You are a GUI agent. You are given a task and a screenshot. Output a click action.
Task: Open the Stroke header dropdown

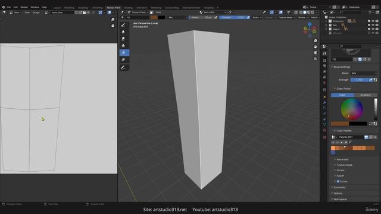(x=302, y=17)
